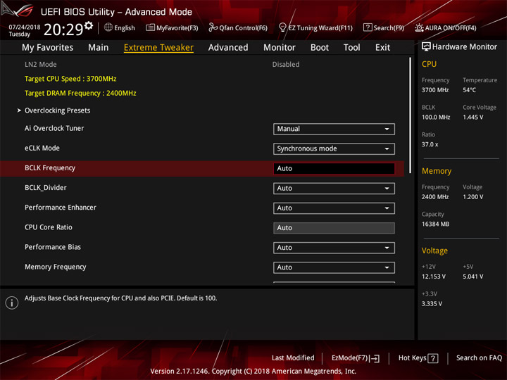
Task: Switch to EzMode(F7)
Action: [x=356, y=358]
